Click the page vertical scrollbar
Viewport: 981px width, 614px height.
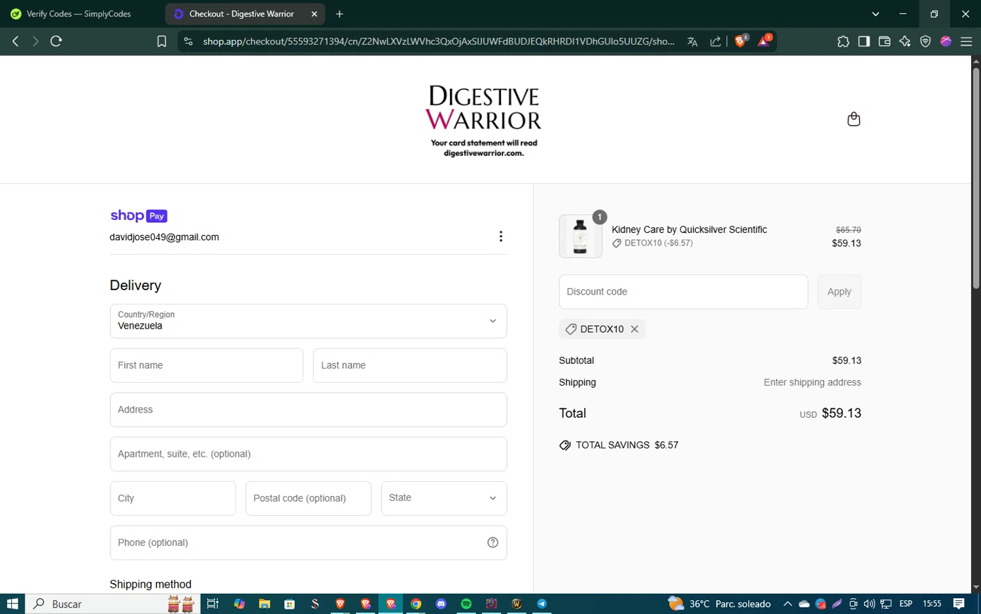click(x=976, y=178)
